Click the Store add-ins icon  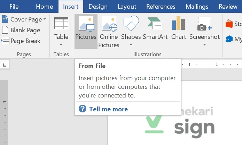(229, 24)
